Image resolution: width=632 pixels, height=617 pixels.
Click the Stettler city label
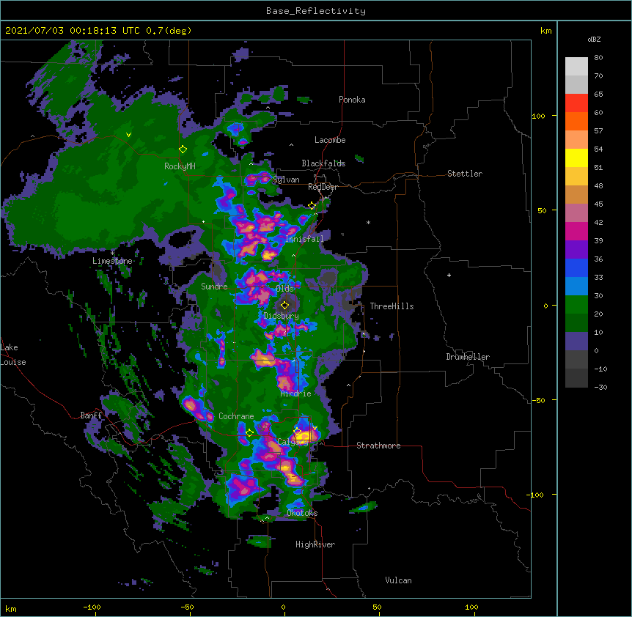[x=465, y=174]
